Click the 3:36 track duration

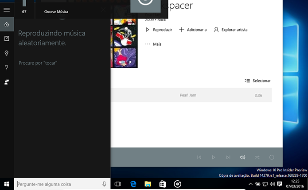258,95
